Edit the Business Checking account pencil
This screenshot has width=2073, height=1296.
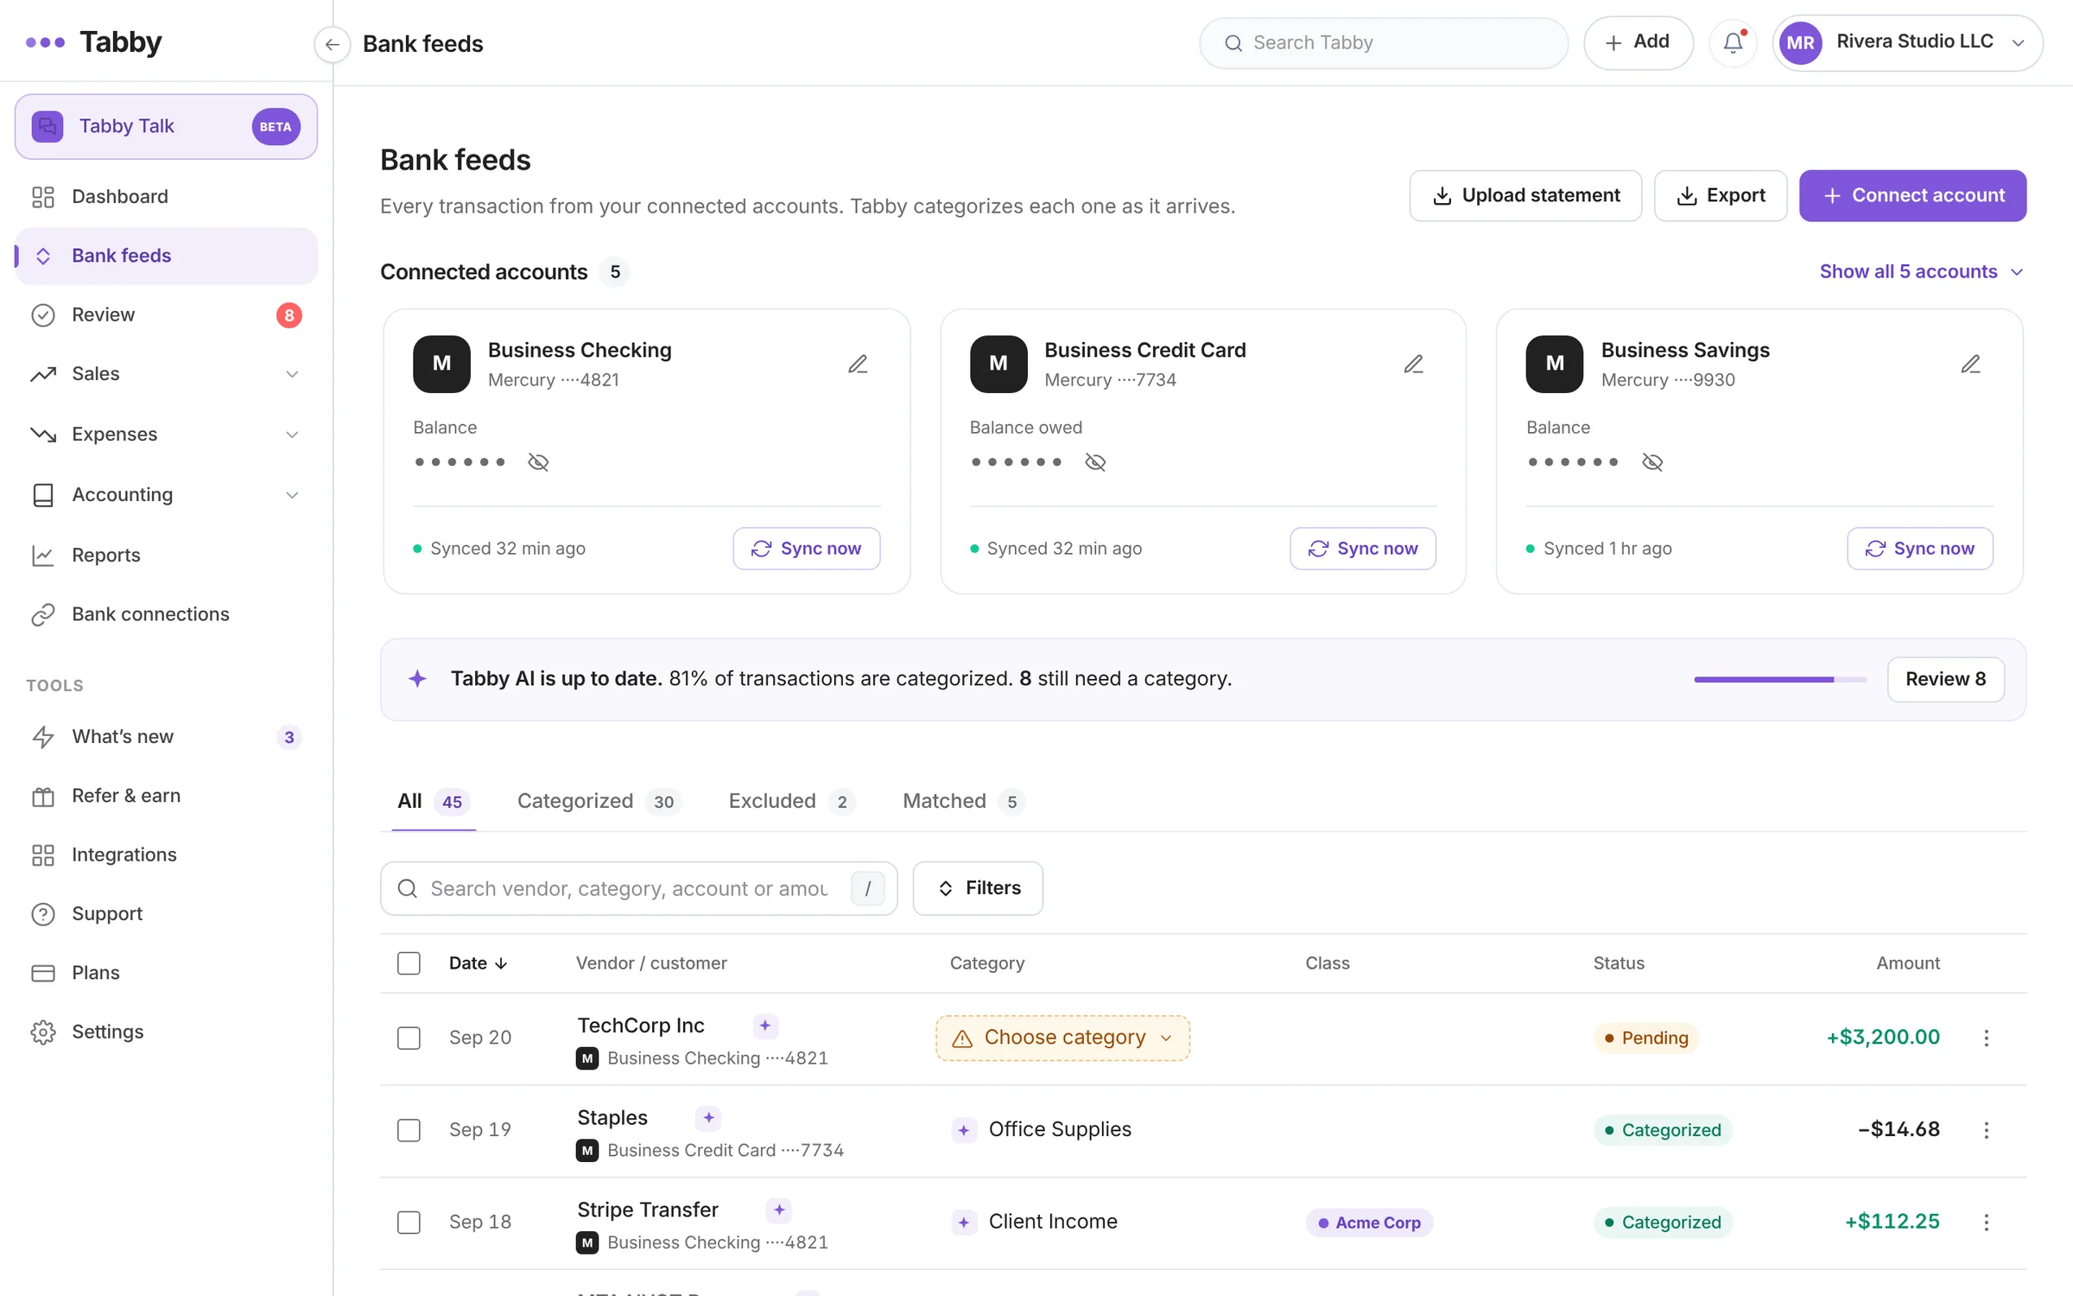(857, 365)
